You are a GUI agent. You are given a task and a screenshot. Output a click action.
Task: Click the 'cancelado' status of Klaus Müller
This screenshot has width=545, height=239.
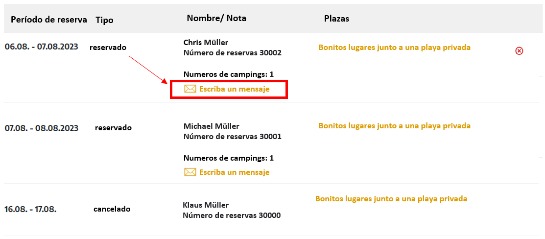[x=112, y=209]
